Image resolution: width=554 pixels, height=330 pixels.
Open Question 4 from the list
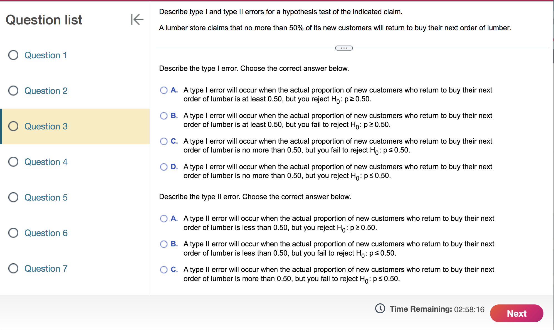click(x=46, y=162)
